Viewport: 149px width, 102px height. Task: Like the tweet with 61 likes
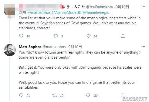pos(89,36)
